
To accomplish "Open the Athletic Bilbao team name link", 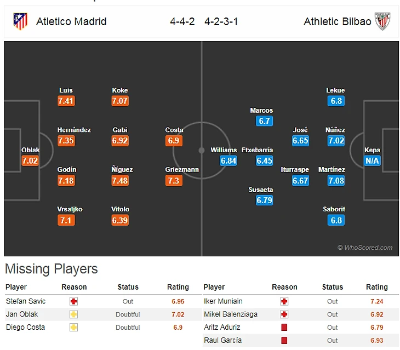I will point(337,22).
